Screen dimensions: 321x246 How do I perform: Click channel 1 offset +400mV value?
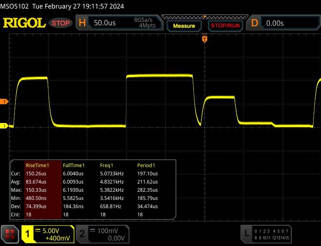tap(58, 238)
